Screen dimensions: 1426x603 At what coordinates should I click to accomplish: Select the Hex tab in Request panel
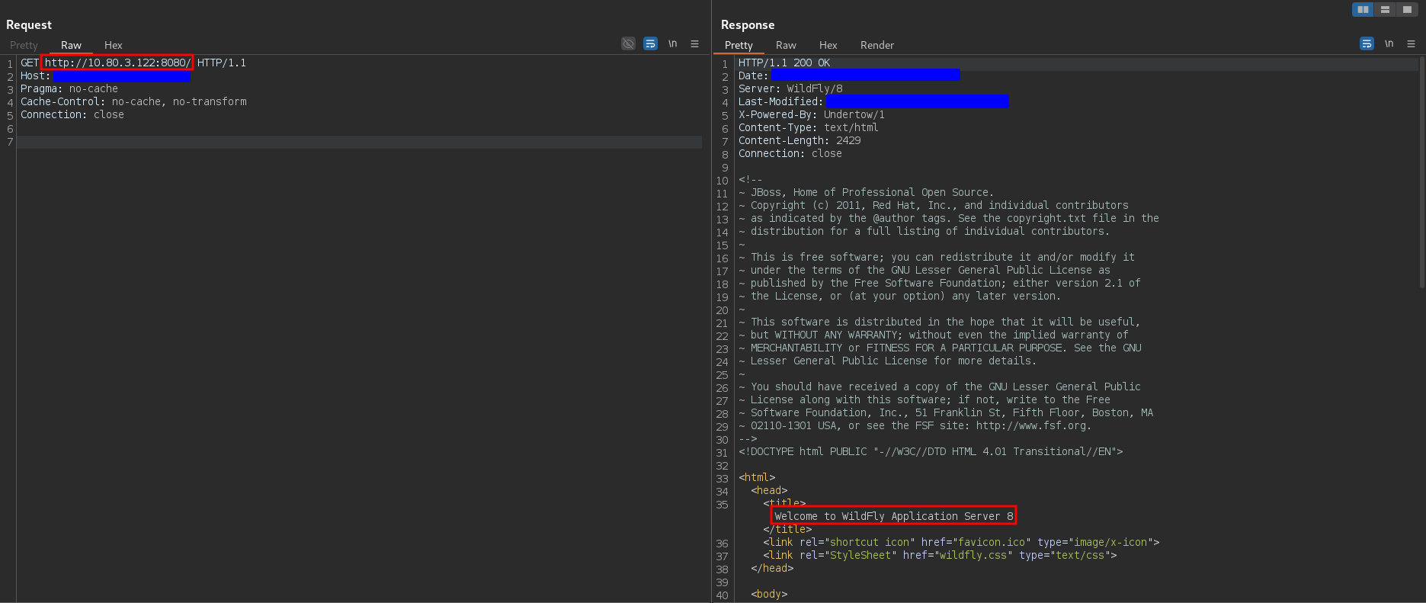pos(113,45)
